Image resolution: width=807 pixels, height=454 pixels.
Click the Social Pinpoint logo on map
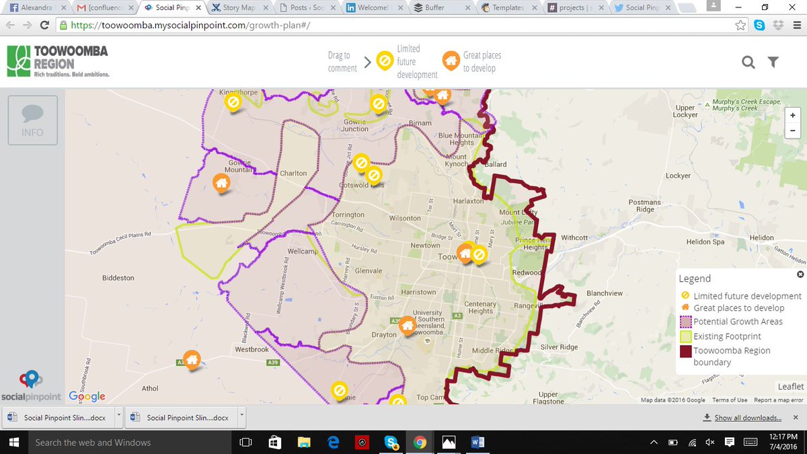pos(30,387)
